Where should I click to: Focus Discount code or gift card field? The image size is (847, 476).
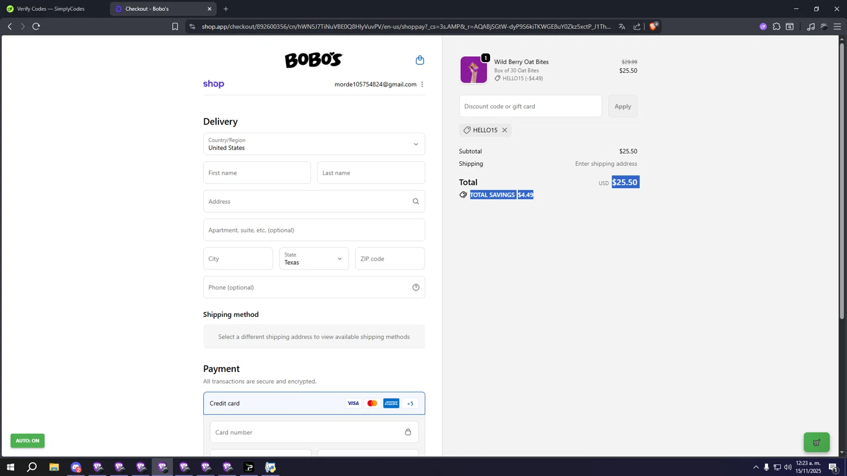pyautogui.click(x=530, y=106)
